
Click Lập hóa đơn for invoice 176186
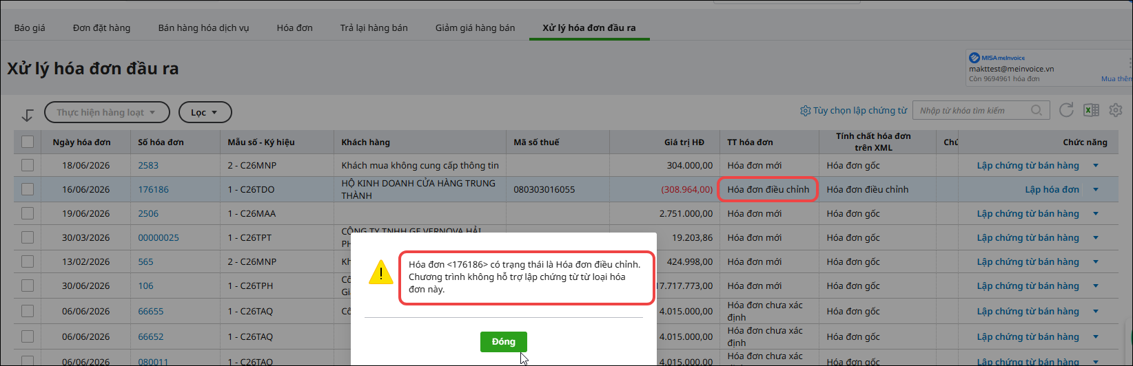coord(1052,189)
